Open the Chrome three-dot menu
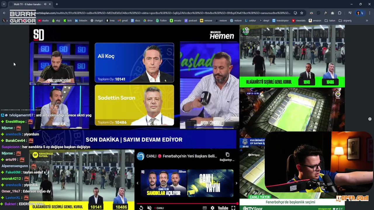374x210 pixels. point(370,13)
